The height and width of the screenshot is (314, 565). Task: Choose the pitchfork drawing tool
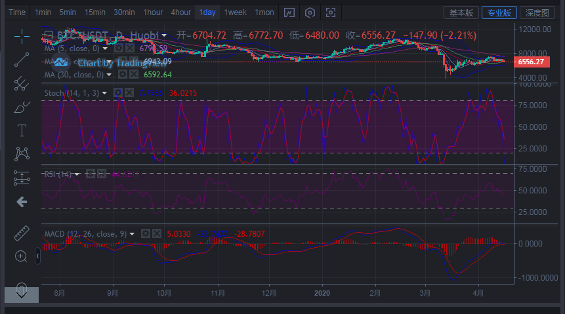click(22, 83)
